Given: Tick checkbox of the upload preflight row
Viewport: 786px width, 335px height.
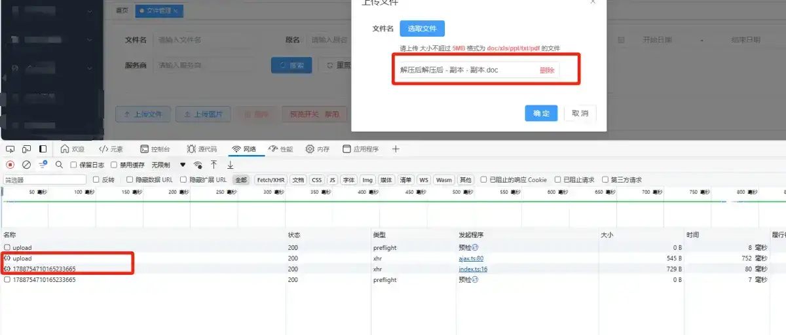Looking at the screenshot, I should (7, 248).
